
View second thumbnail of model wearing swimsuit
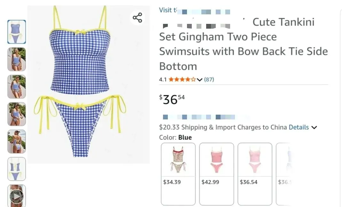click(x=17, y=59)
